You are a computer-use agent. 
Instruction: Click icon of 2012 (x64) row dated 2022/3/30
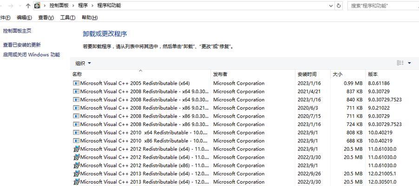(77, 157)
